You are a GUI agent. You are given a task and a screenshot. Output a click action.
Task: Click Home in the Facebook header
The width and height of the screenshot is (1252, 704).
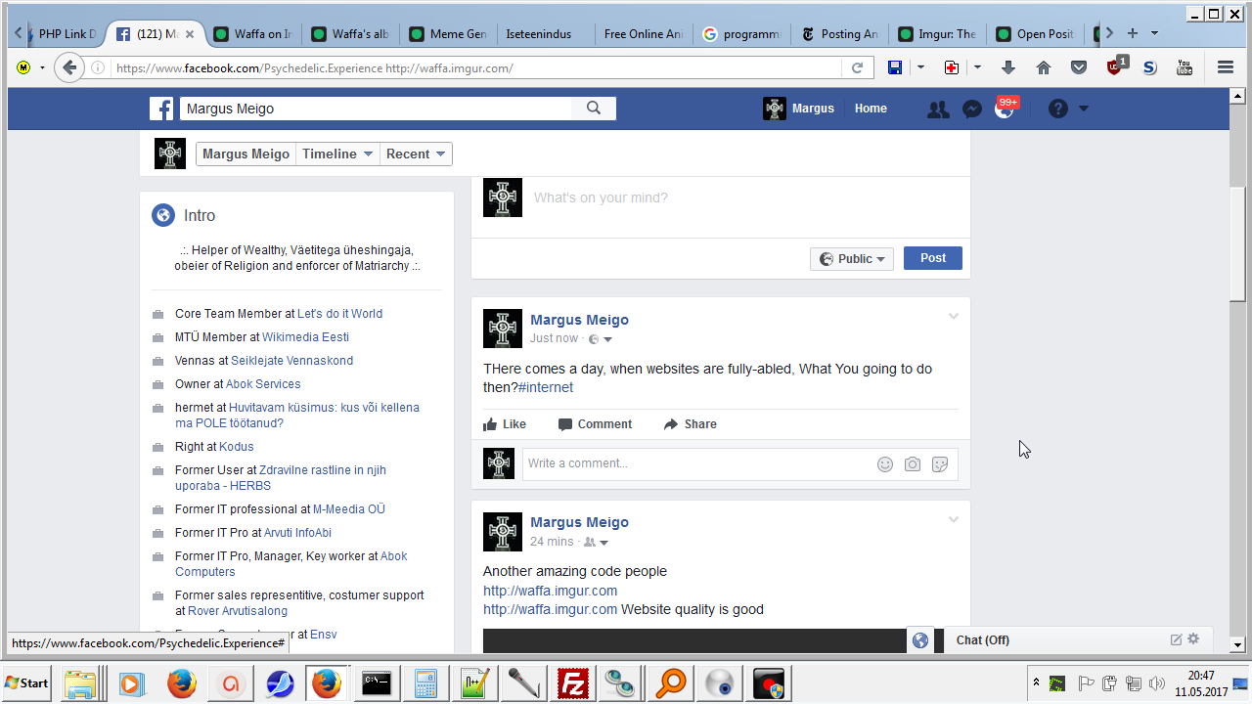tap(871, 109)
